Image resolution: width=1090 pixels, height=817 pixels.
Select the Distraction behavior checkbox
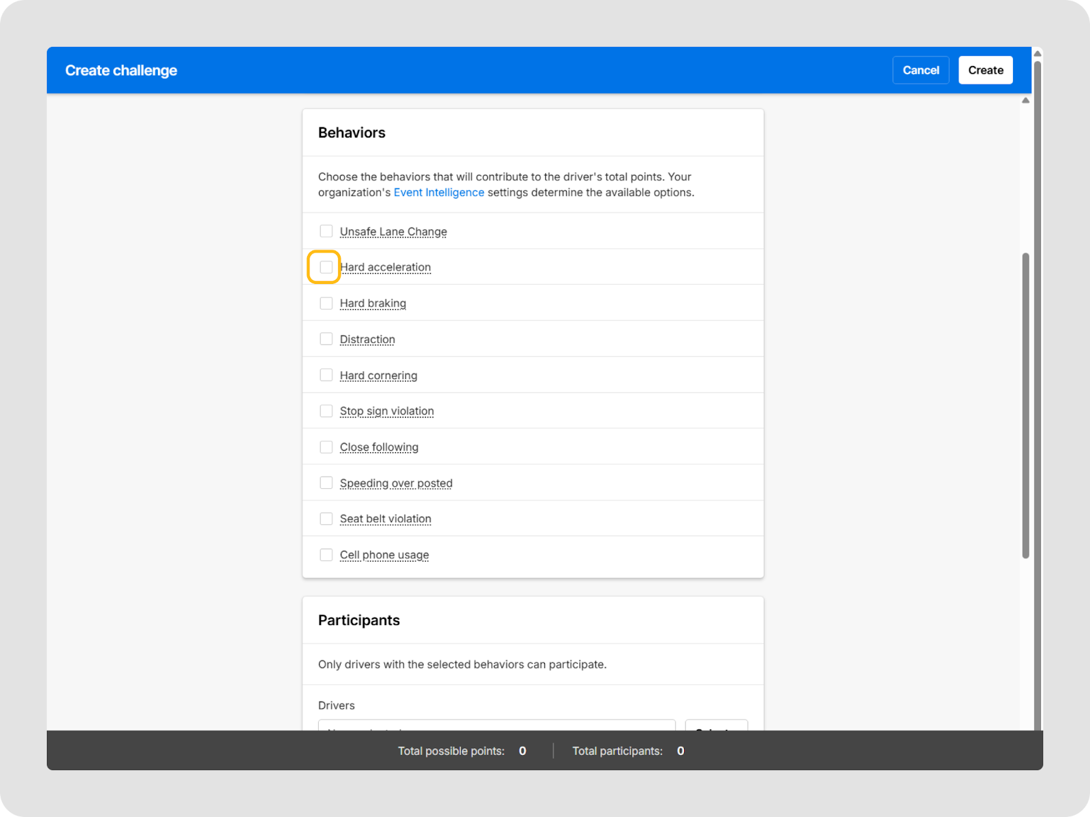pos(326,339)
